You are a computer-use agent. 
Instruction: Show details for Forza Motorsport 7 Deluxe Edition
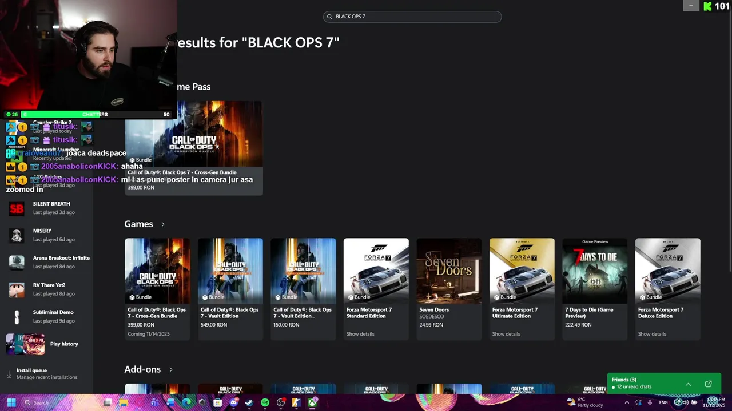pyautogui.click(x=652, y=334)
